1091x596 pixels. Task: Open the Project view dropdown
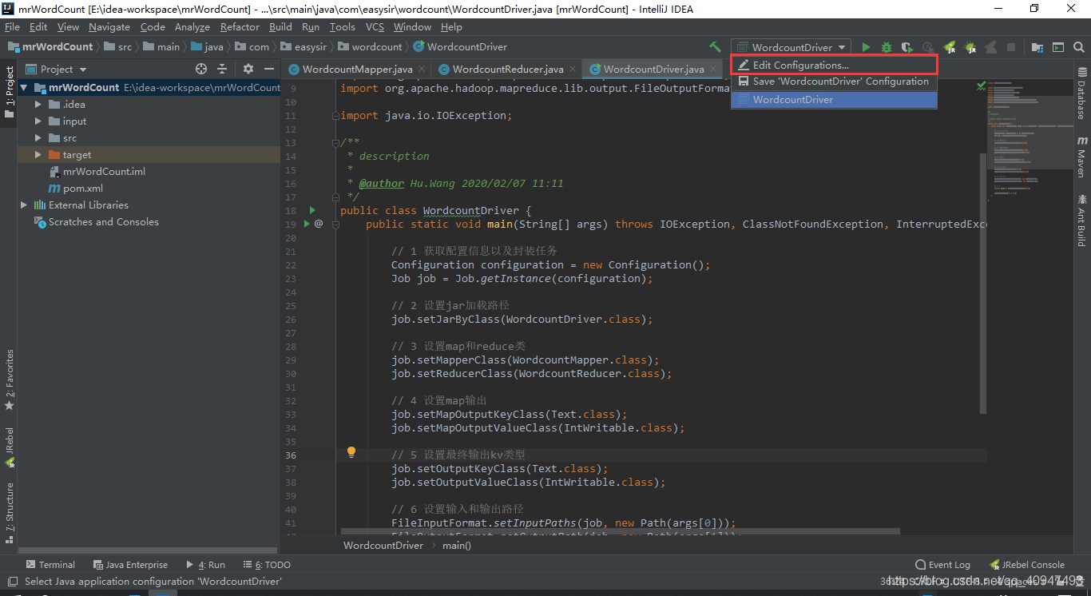click(57, 70)
